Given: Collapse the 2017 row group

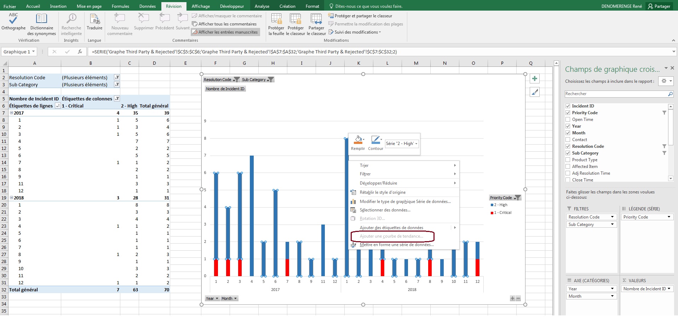Looking at the screenshot, I should click(11, 113).
